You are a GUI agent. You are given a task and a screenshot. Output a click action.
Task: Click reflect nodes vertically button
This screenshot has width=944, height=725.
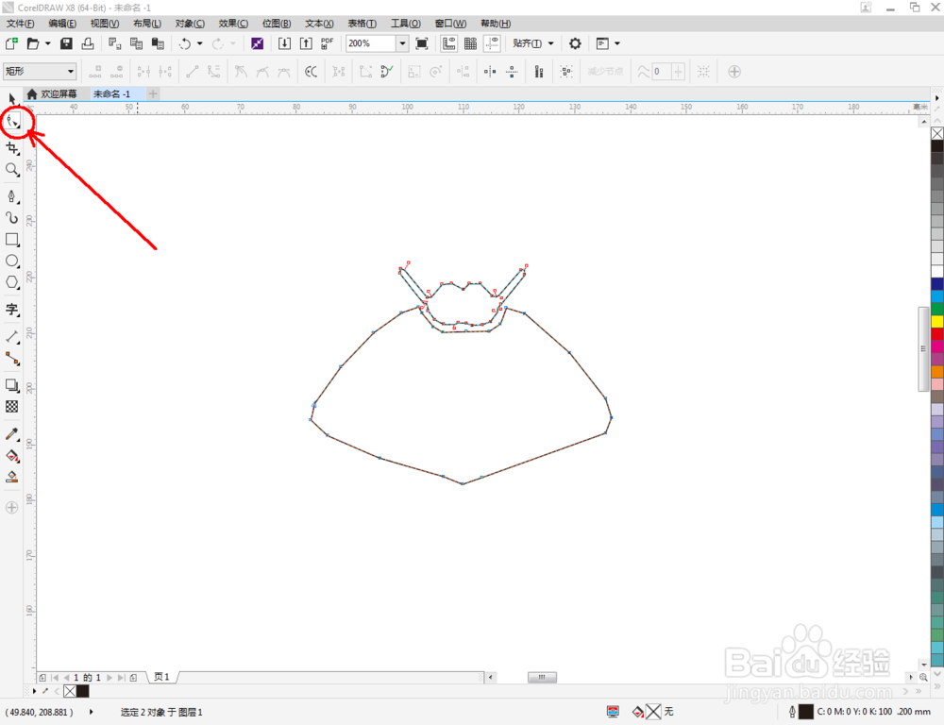click(512, 72)
